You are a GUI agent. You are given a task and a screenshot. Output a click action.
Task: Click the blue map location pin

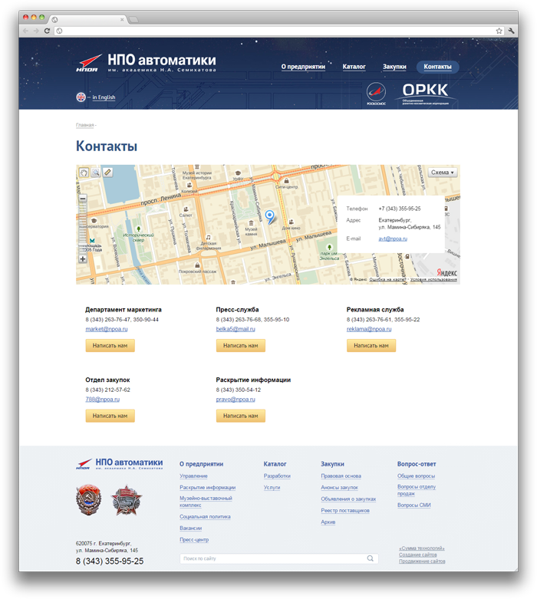tap(270, 217)
